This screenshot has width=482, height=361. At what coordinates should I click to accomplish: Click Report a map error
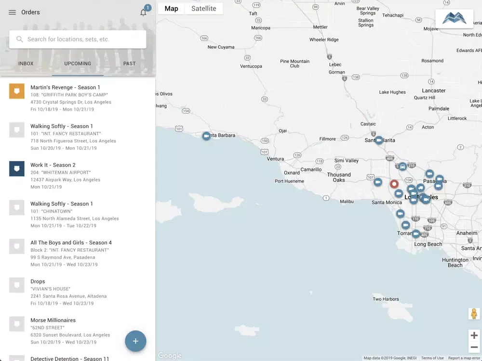coord(464,358)
